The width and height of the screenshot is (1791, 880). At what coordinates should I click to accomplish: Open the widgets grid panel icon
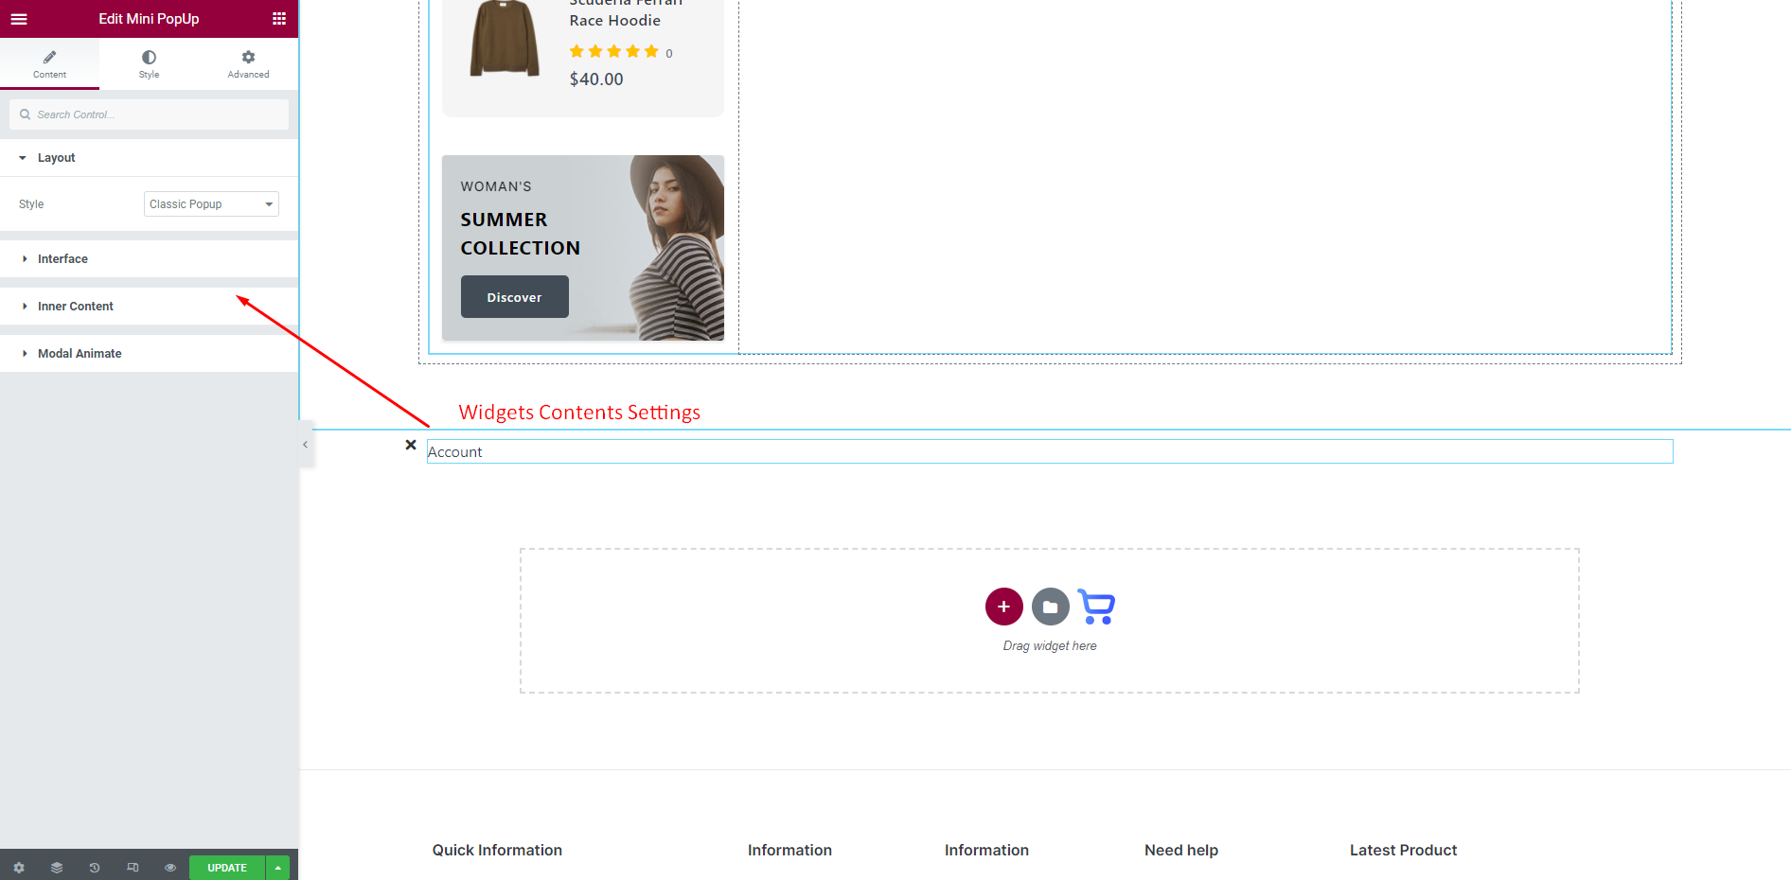point(279,19)
